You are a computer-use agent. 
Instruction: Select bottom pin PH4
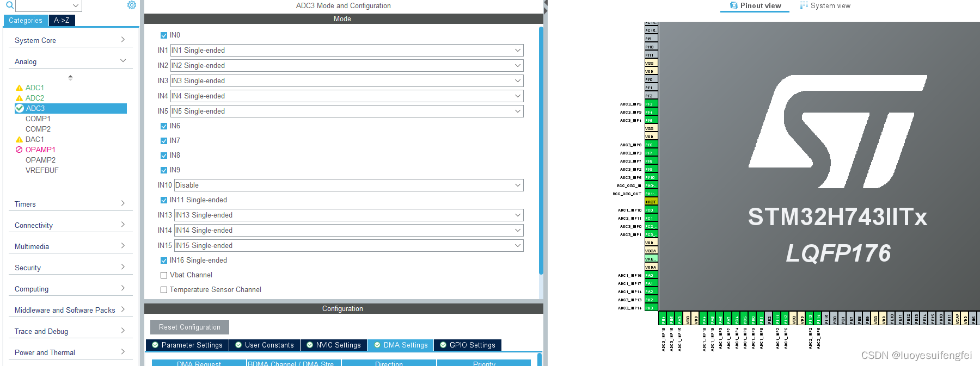[662, 318]
